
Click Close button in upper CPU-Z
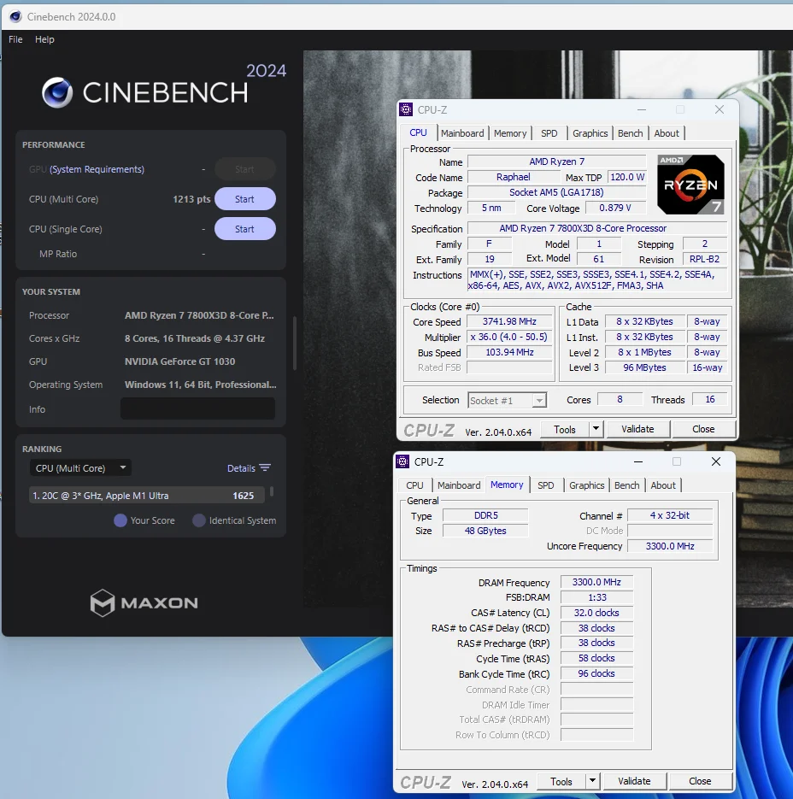(x=703, y=429)
